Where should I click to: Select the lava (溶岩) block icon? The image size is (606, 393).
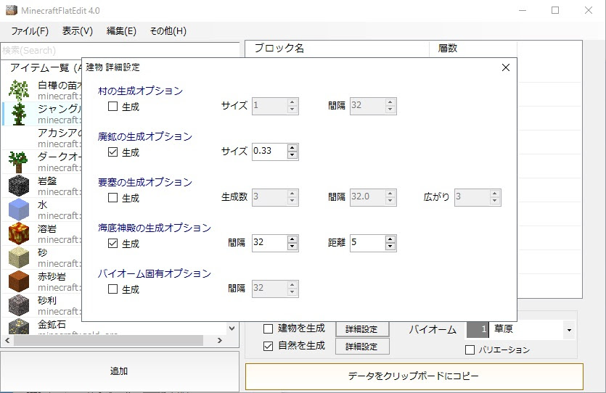[19, 233]
